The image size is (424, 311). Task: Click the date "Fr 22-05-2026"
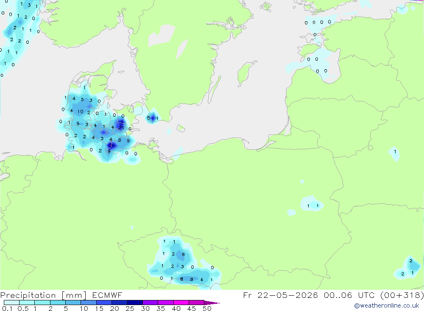280,295
